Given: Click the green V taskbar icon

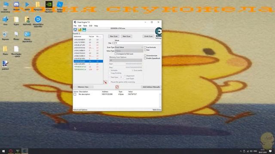Looking at the screenshot, I should pyautogui.click(x=18, y=151).
